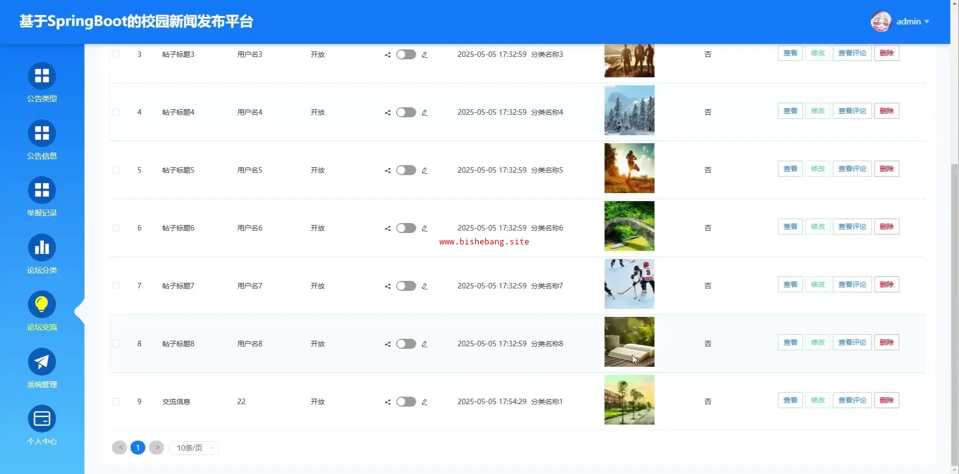Image resolution: width=959 pixels, height=474 pixels.
Task: Go to 个人中心 card icon
Action: [42, 419]
